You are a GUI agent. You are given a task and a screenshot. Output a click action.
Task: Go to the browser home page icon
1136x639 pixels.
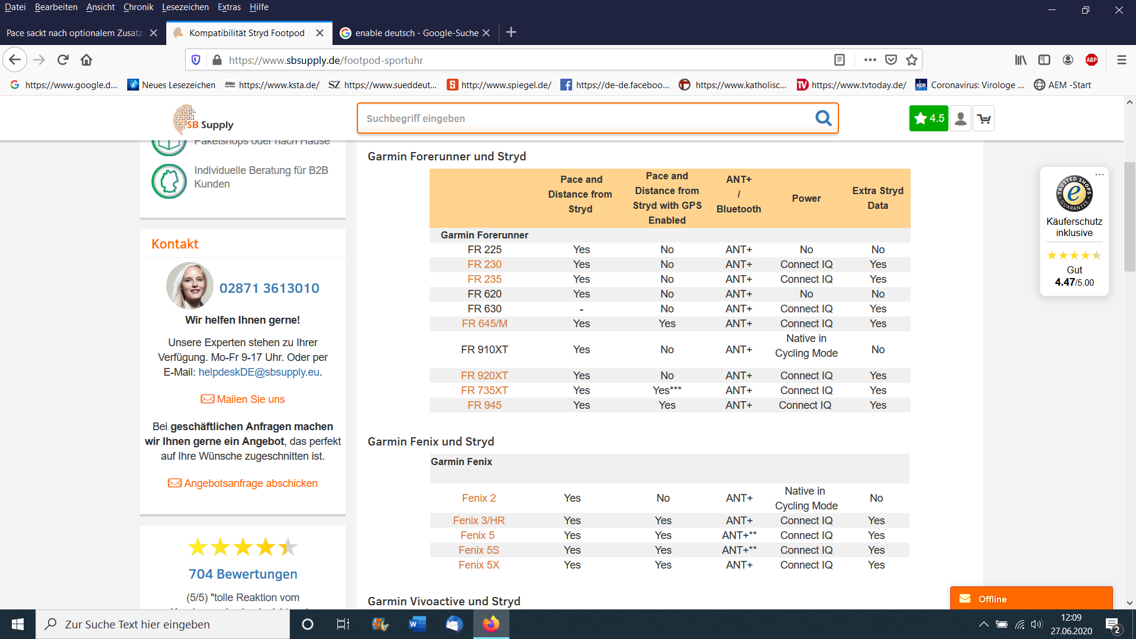click(x=86, y=60)
